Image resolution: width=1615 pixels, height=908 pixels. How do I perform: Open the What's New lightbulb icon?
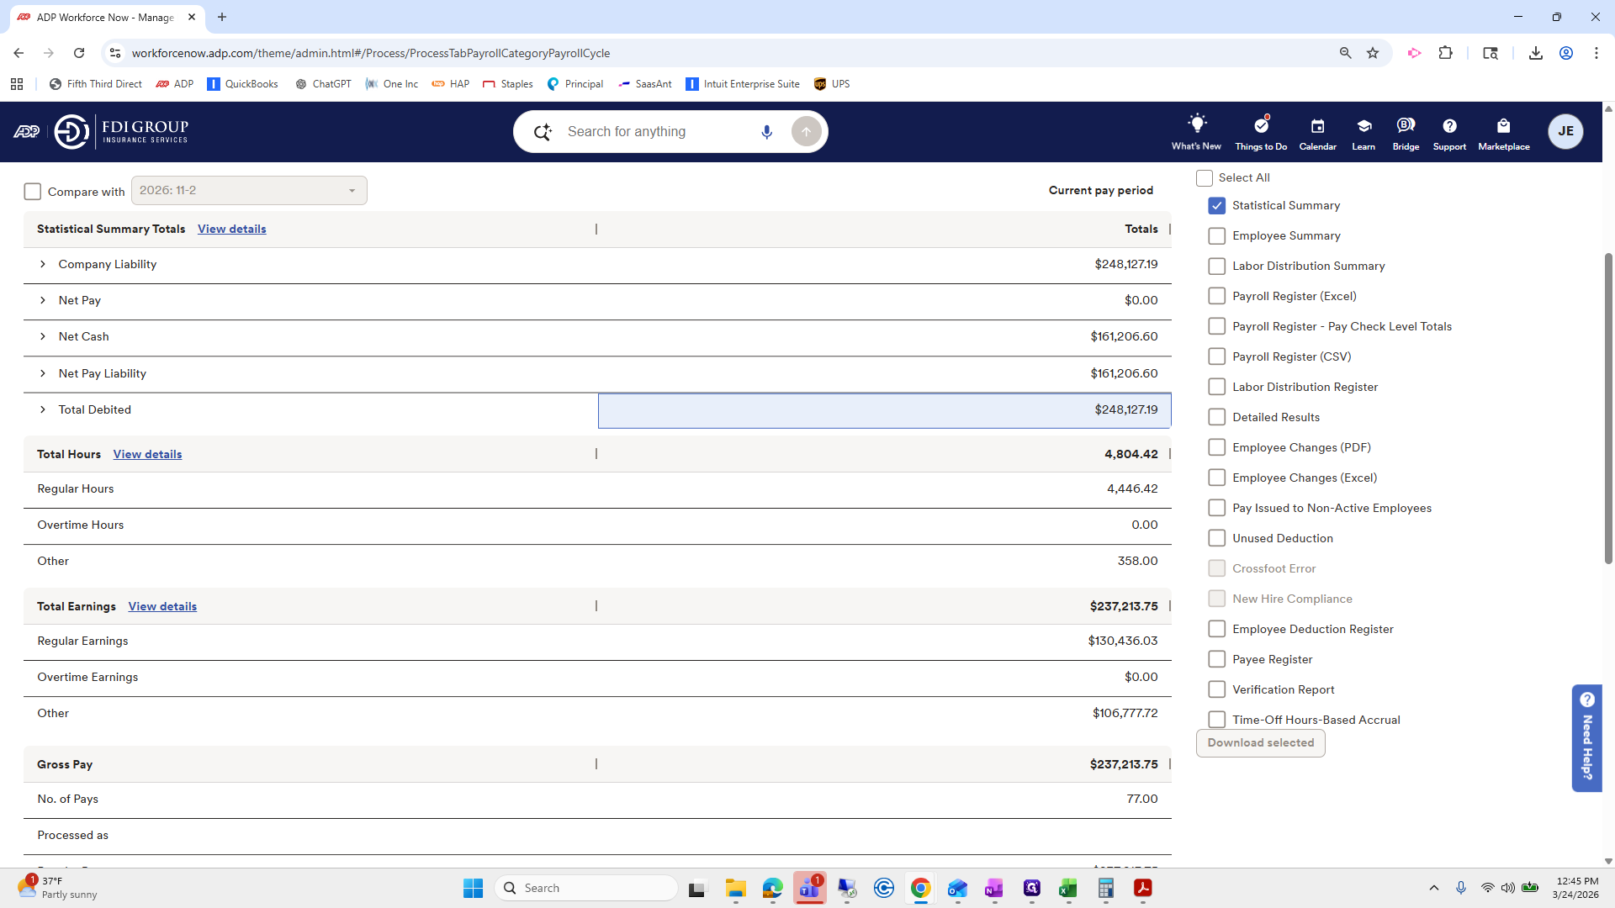point(1196,124)
